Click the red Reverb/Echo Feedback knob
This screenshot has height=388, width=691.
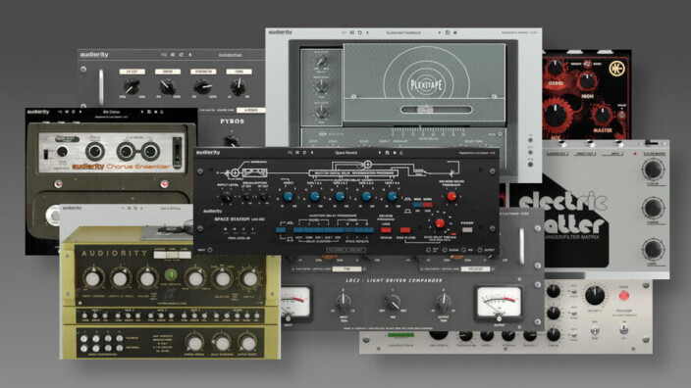(x=452, y=197)
